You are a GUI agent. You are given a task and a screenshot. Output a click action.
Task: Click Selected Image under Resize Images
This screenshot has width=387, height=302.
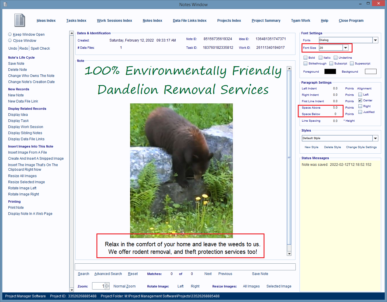279,286
